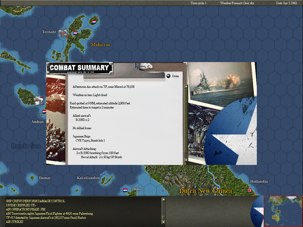The width and height of the screenshot is (303, 227).
Task: Click the Moluccas region label
Action: (100, 45)
